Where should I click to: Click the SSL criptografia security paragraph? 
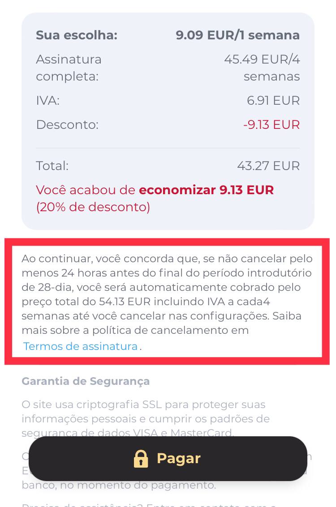pos(146,418)
